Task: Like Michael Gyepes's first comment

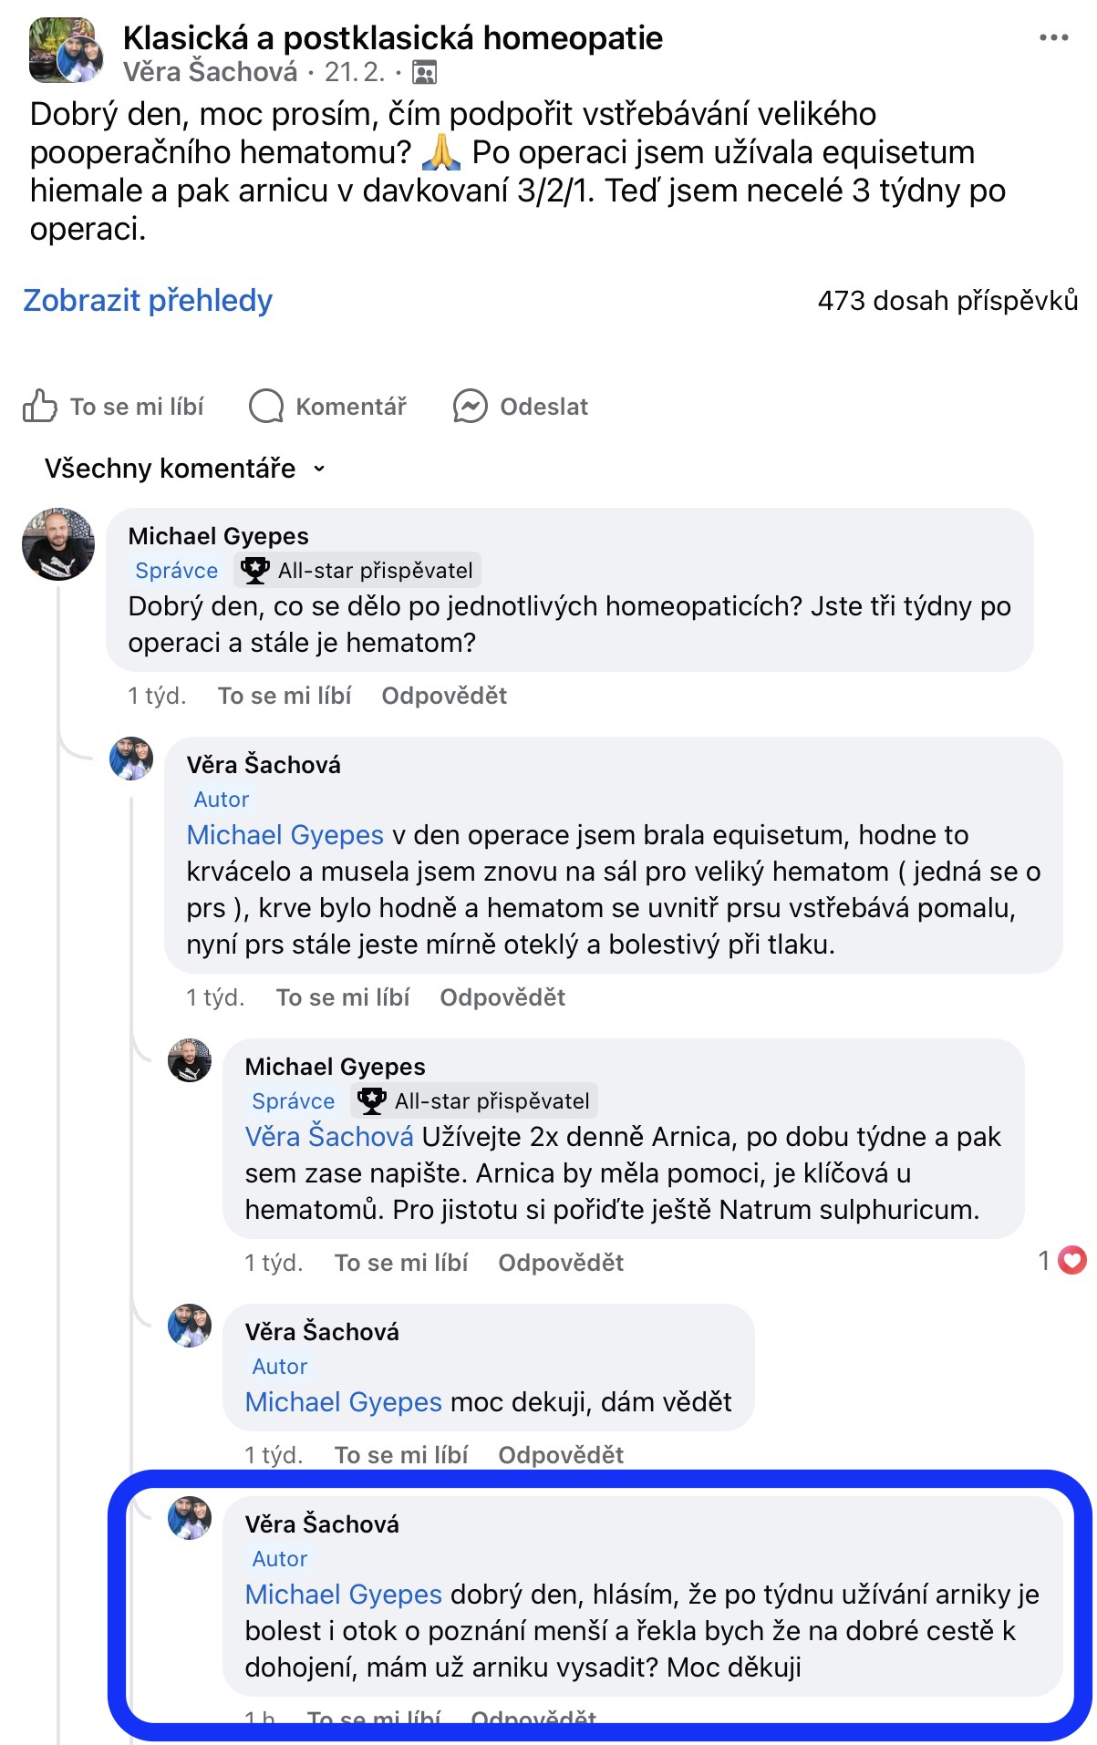Action: tap(284, 696)
